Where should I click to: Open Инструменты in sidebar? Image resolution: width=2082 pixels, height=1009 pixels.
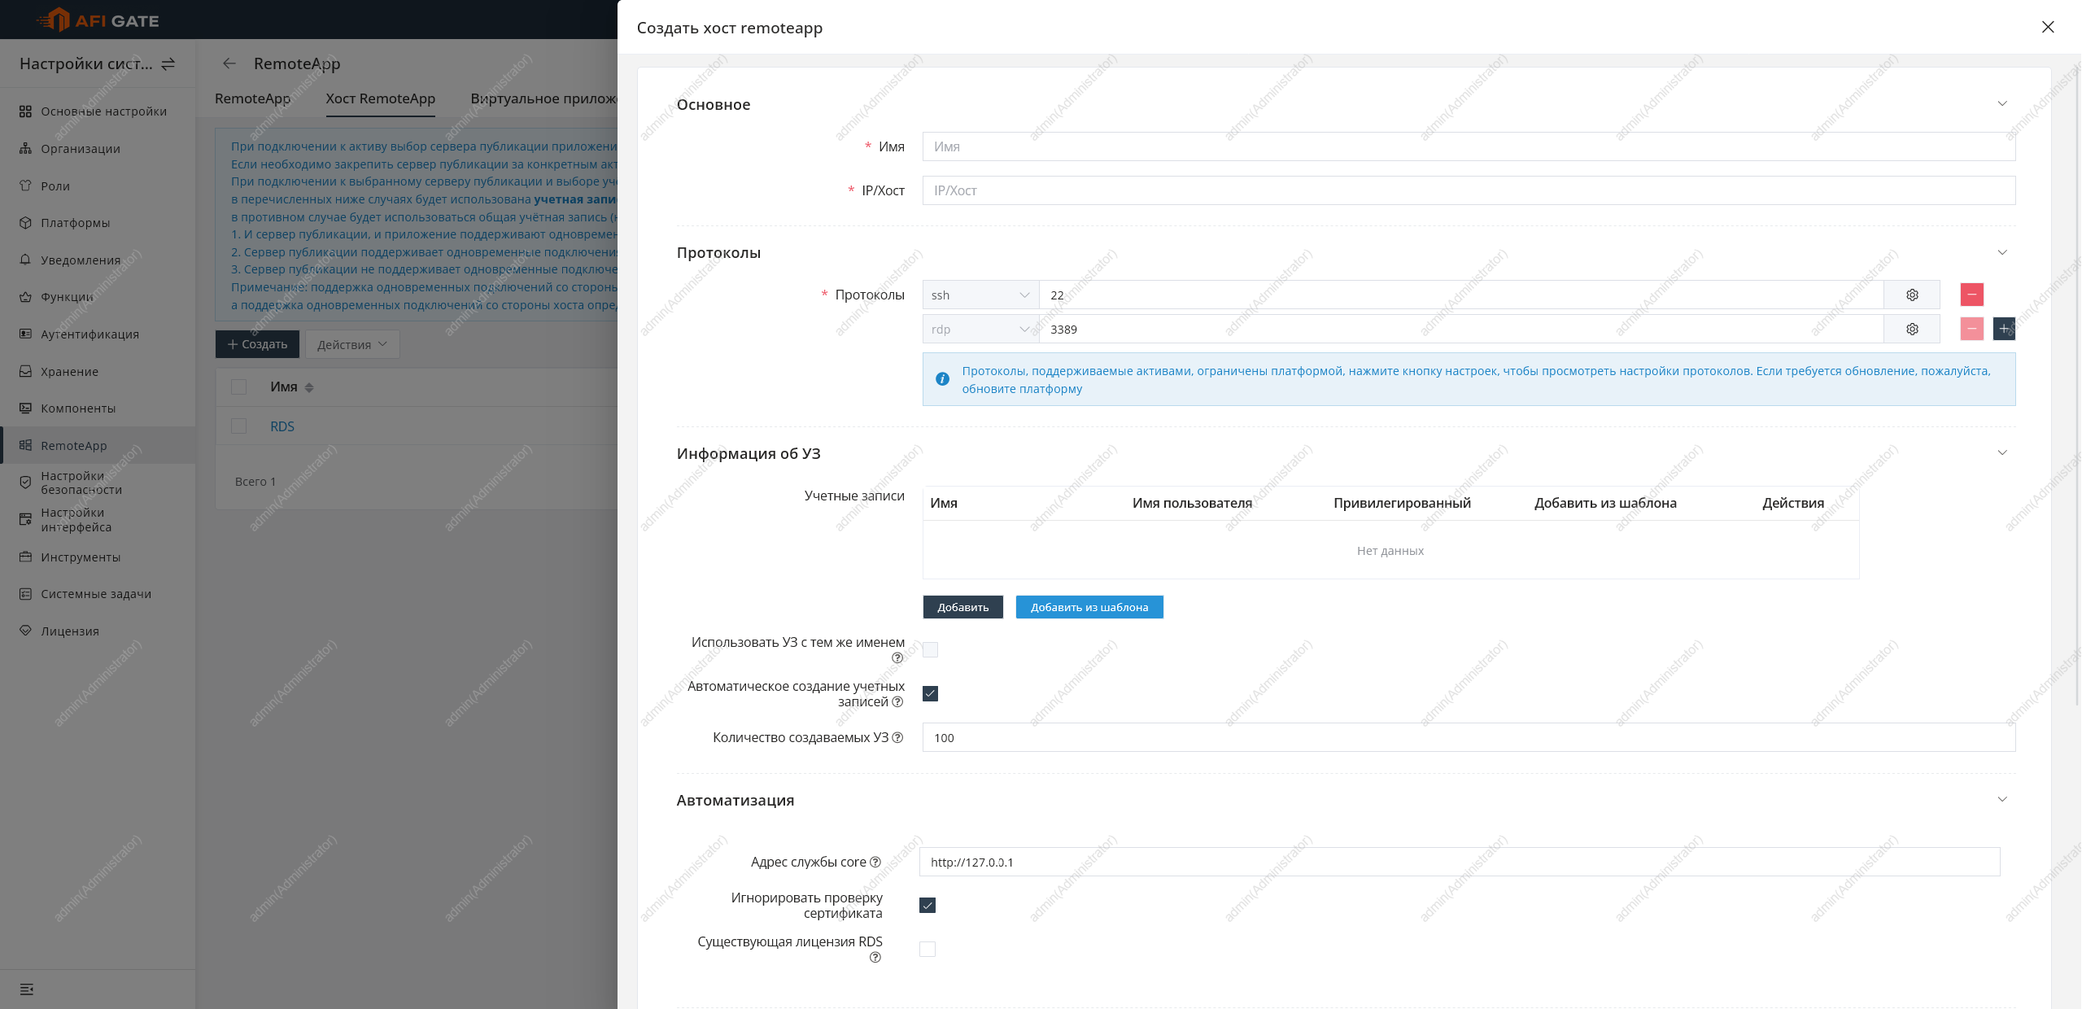pos(98,557)
